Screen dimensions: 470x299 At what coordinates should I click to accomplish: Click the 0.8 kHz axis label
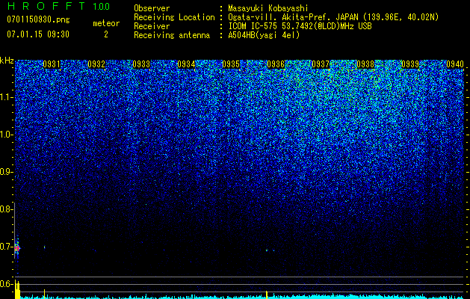click(x=6, y=209)
